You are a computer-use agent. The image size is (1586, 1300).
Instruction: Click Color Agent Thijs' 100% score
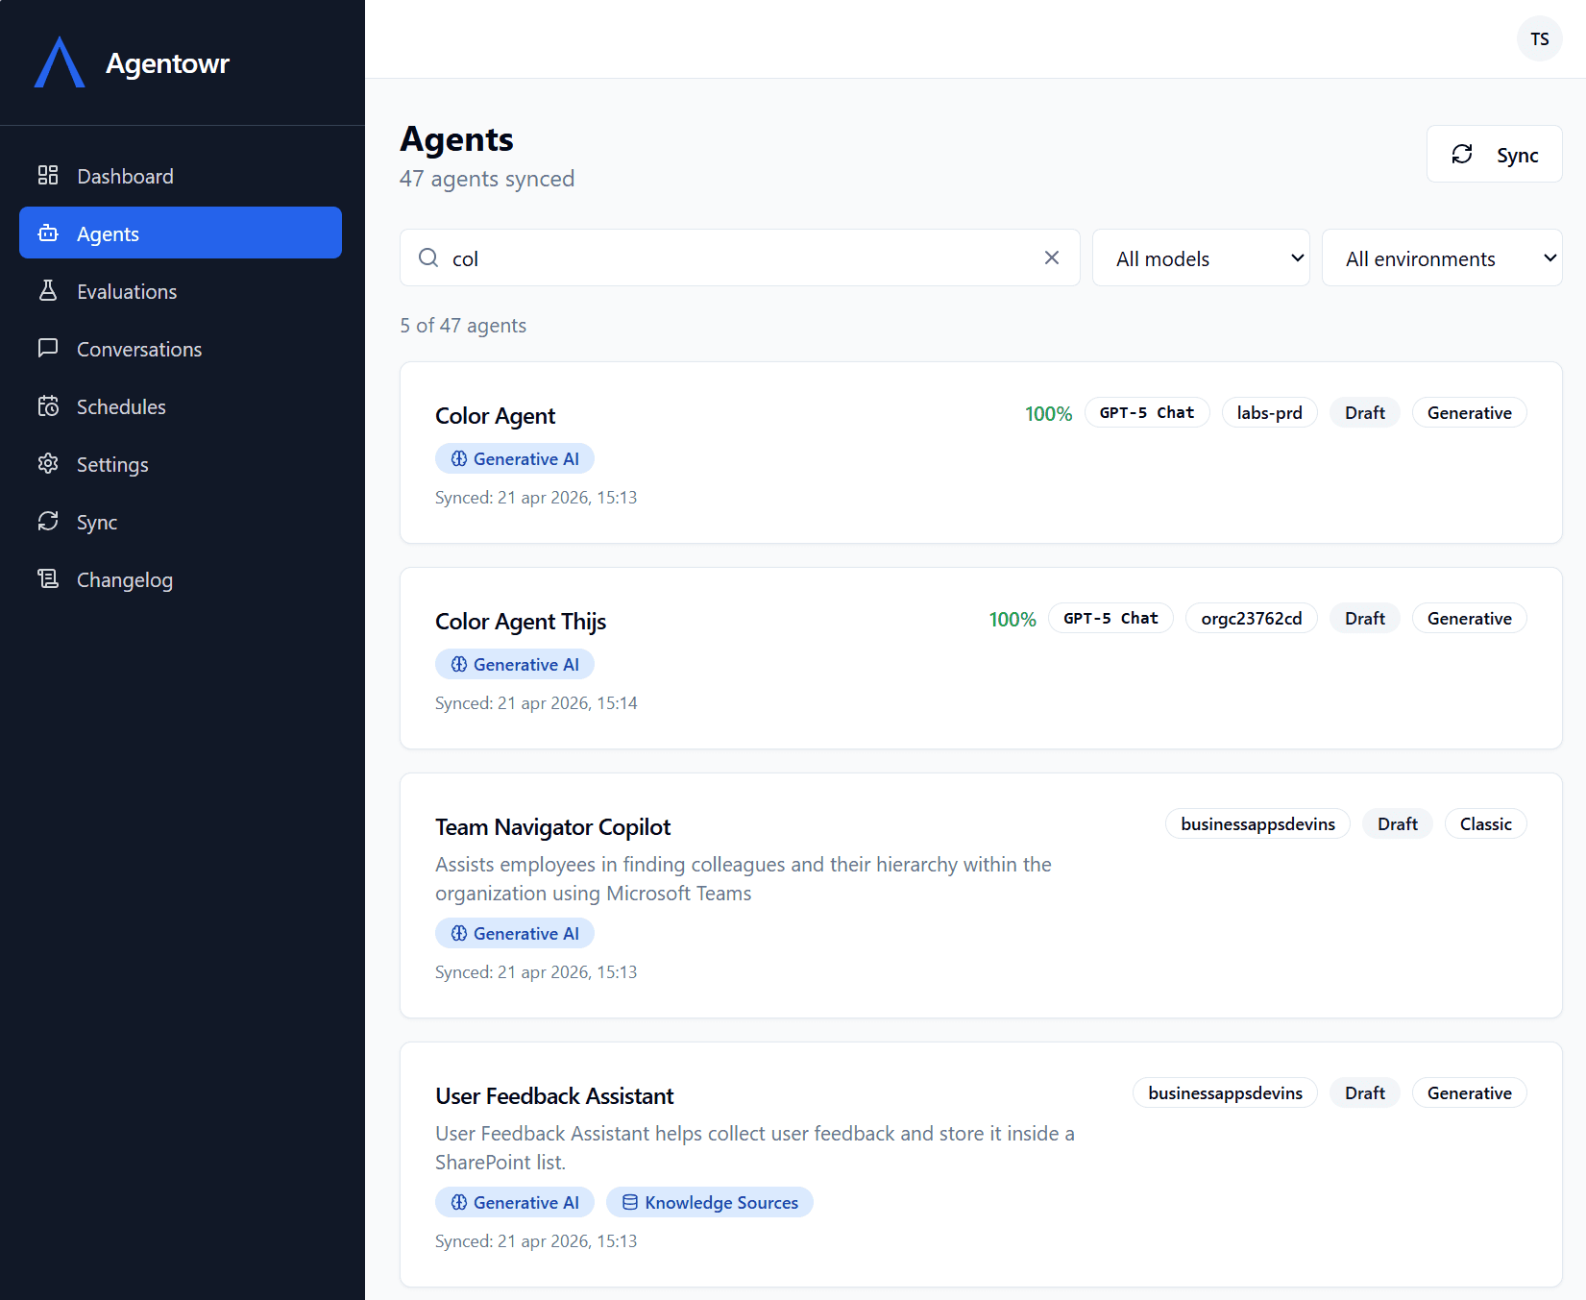(x=1013, y=619)
